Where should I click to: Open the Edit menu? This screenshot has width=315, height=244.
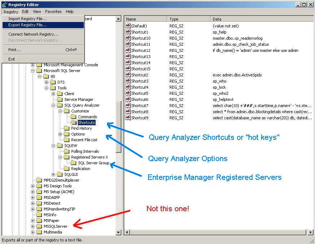click(25, 12)
